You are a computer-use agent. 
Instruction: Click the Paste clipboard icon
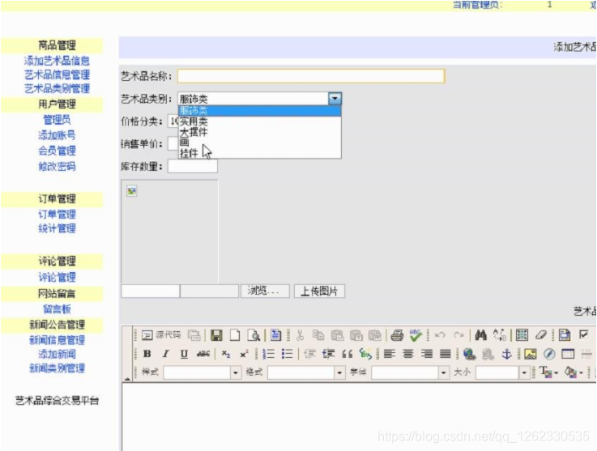337,335
